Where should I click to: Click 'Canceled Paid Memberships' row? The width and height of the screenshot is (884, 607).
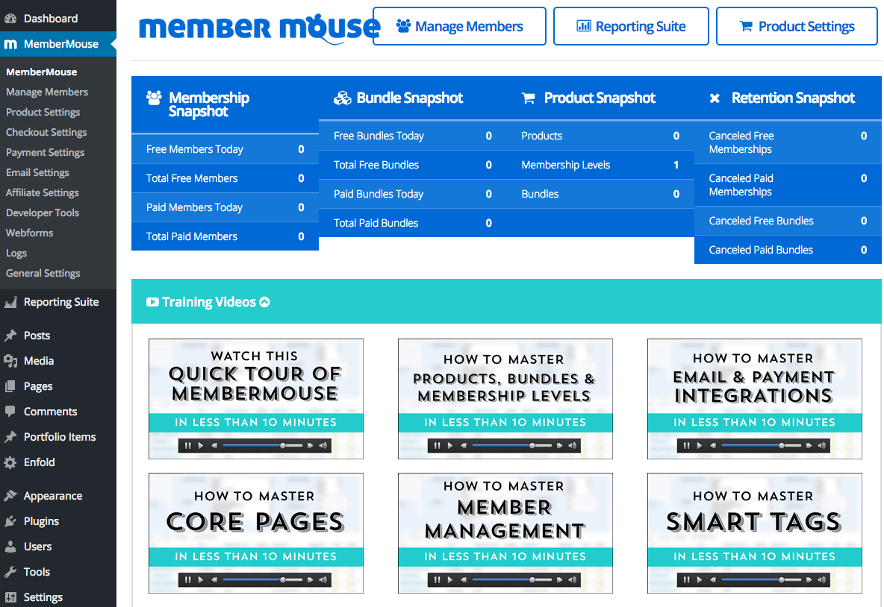coord(788,185)
